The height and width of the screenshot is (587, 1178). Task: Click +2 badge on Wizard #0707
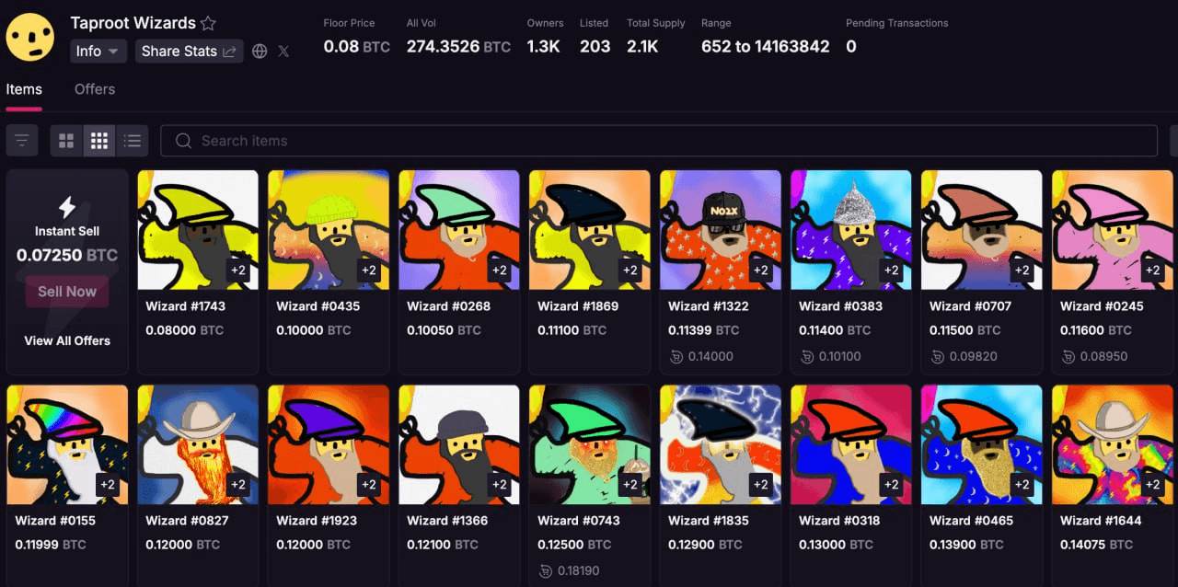click(x=1022, y=270)
